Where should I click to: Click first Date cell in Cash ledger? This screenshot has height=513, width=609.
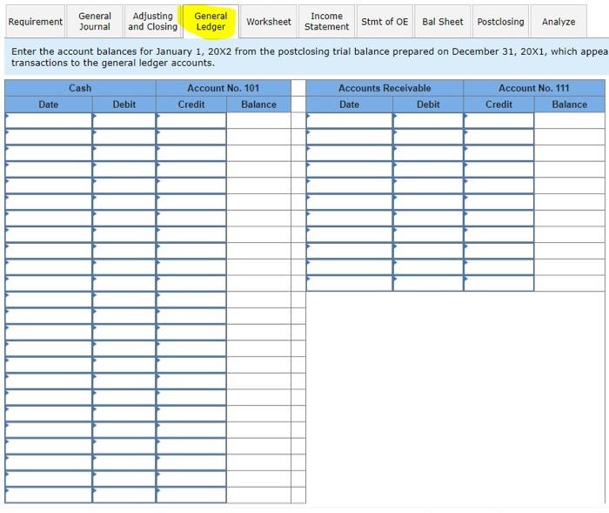pos(49,120)
